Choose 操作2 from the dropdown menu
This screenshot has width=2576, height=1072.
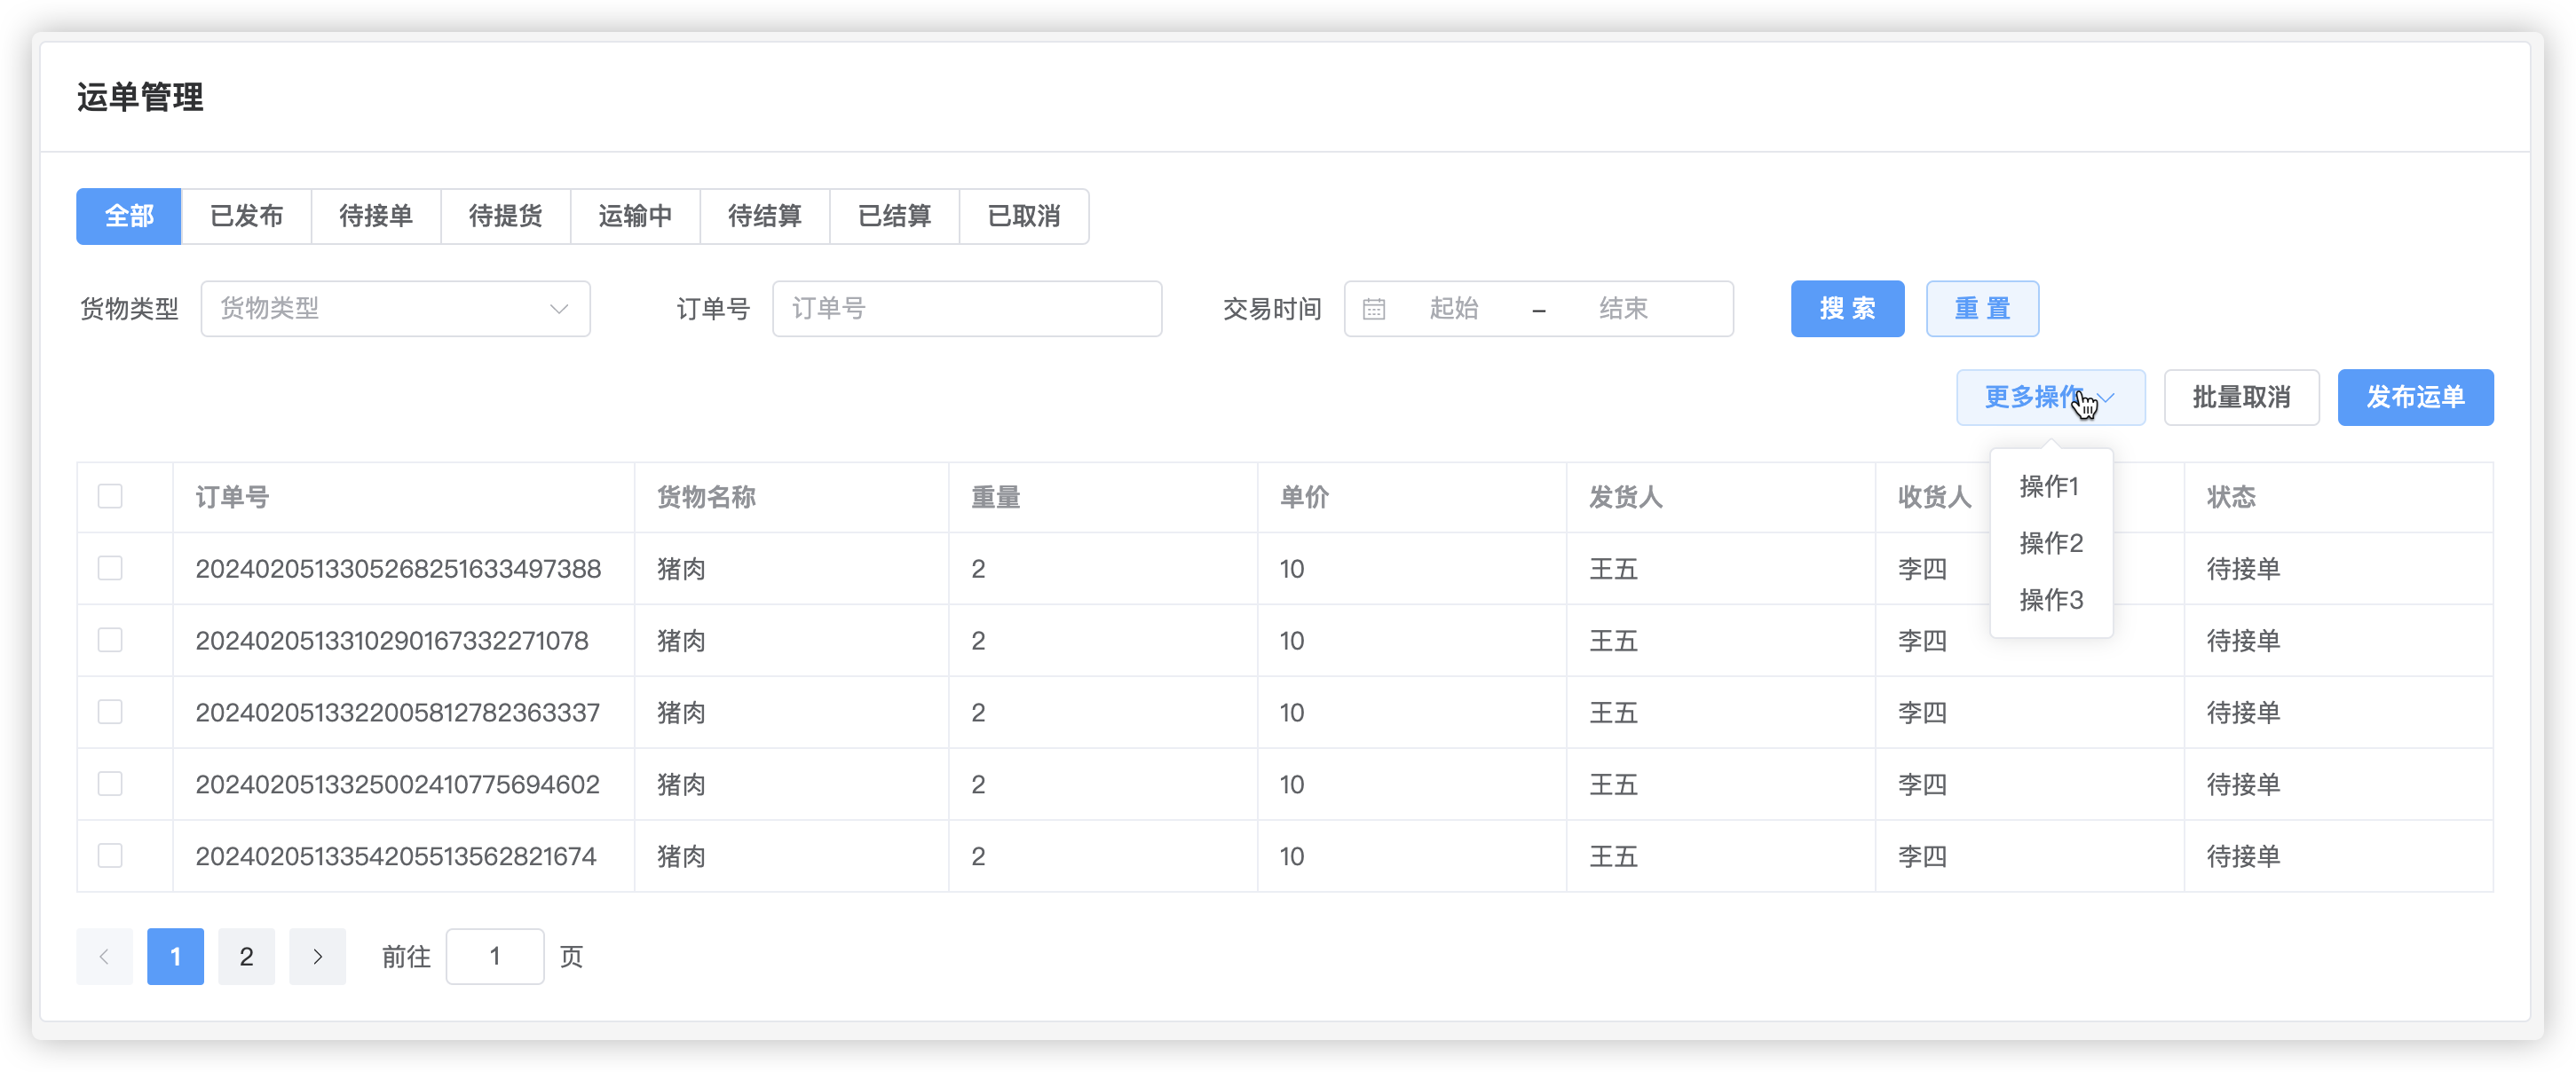[x=2051, y=543]
